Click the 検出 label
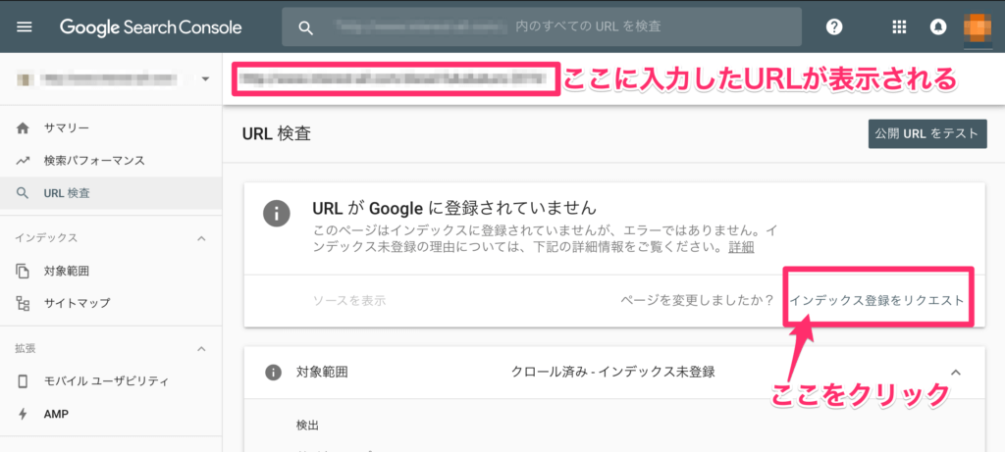Screen dimensions: 1005x452 pos(307,426)
